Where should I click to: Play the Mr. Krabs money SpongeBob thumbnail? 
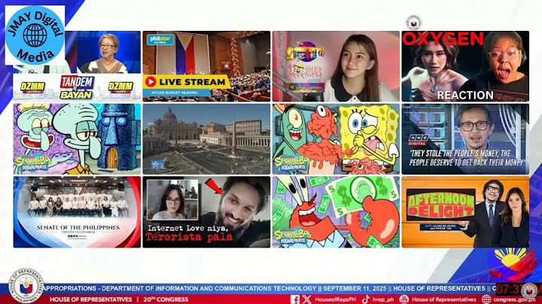[336, 212]
